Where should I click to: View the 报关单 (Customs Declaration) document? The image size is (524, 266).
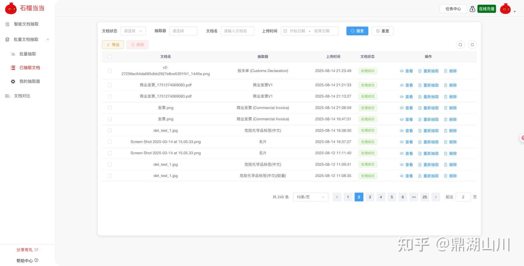(x=406, y=71)
